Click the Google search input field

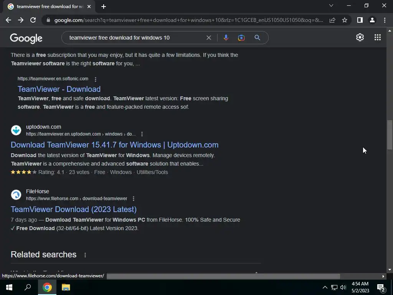coord(135,38)
